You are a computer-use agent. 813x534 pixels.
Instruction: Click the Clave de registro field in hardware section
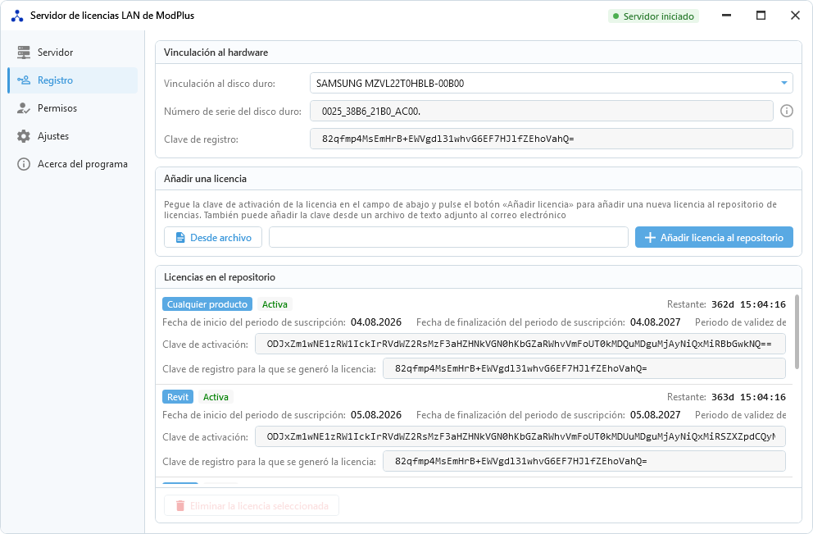coord(552,139)
